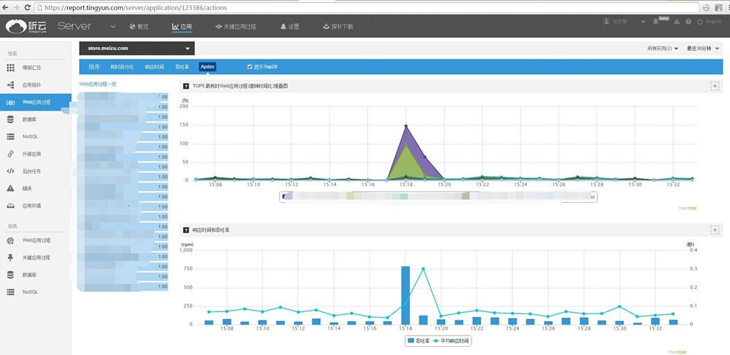Open the 应用拓扑 topology icon
The image size is (730, 355).
point(10,85)
